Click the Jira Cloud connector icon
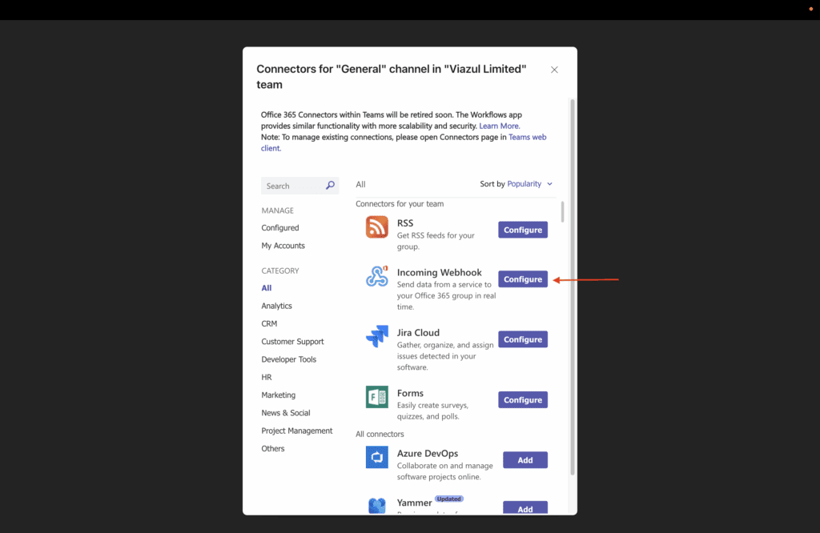Viewport: 820px width, 533px height. coord(376,336)
